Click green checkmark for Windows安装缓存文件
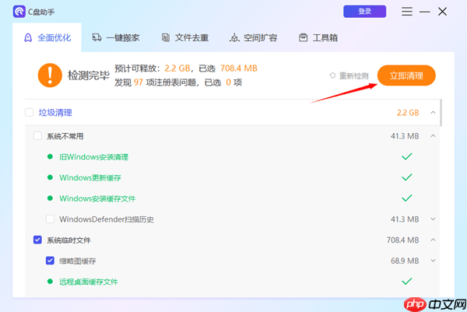 (407, 198)
